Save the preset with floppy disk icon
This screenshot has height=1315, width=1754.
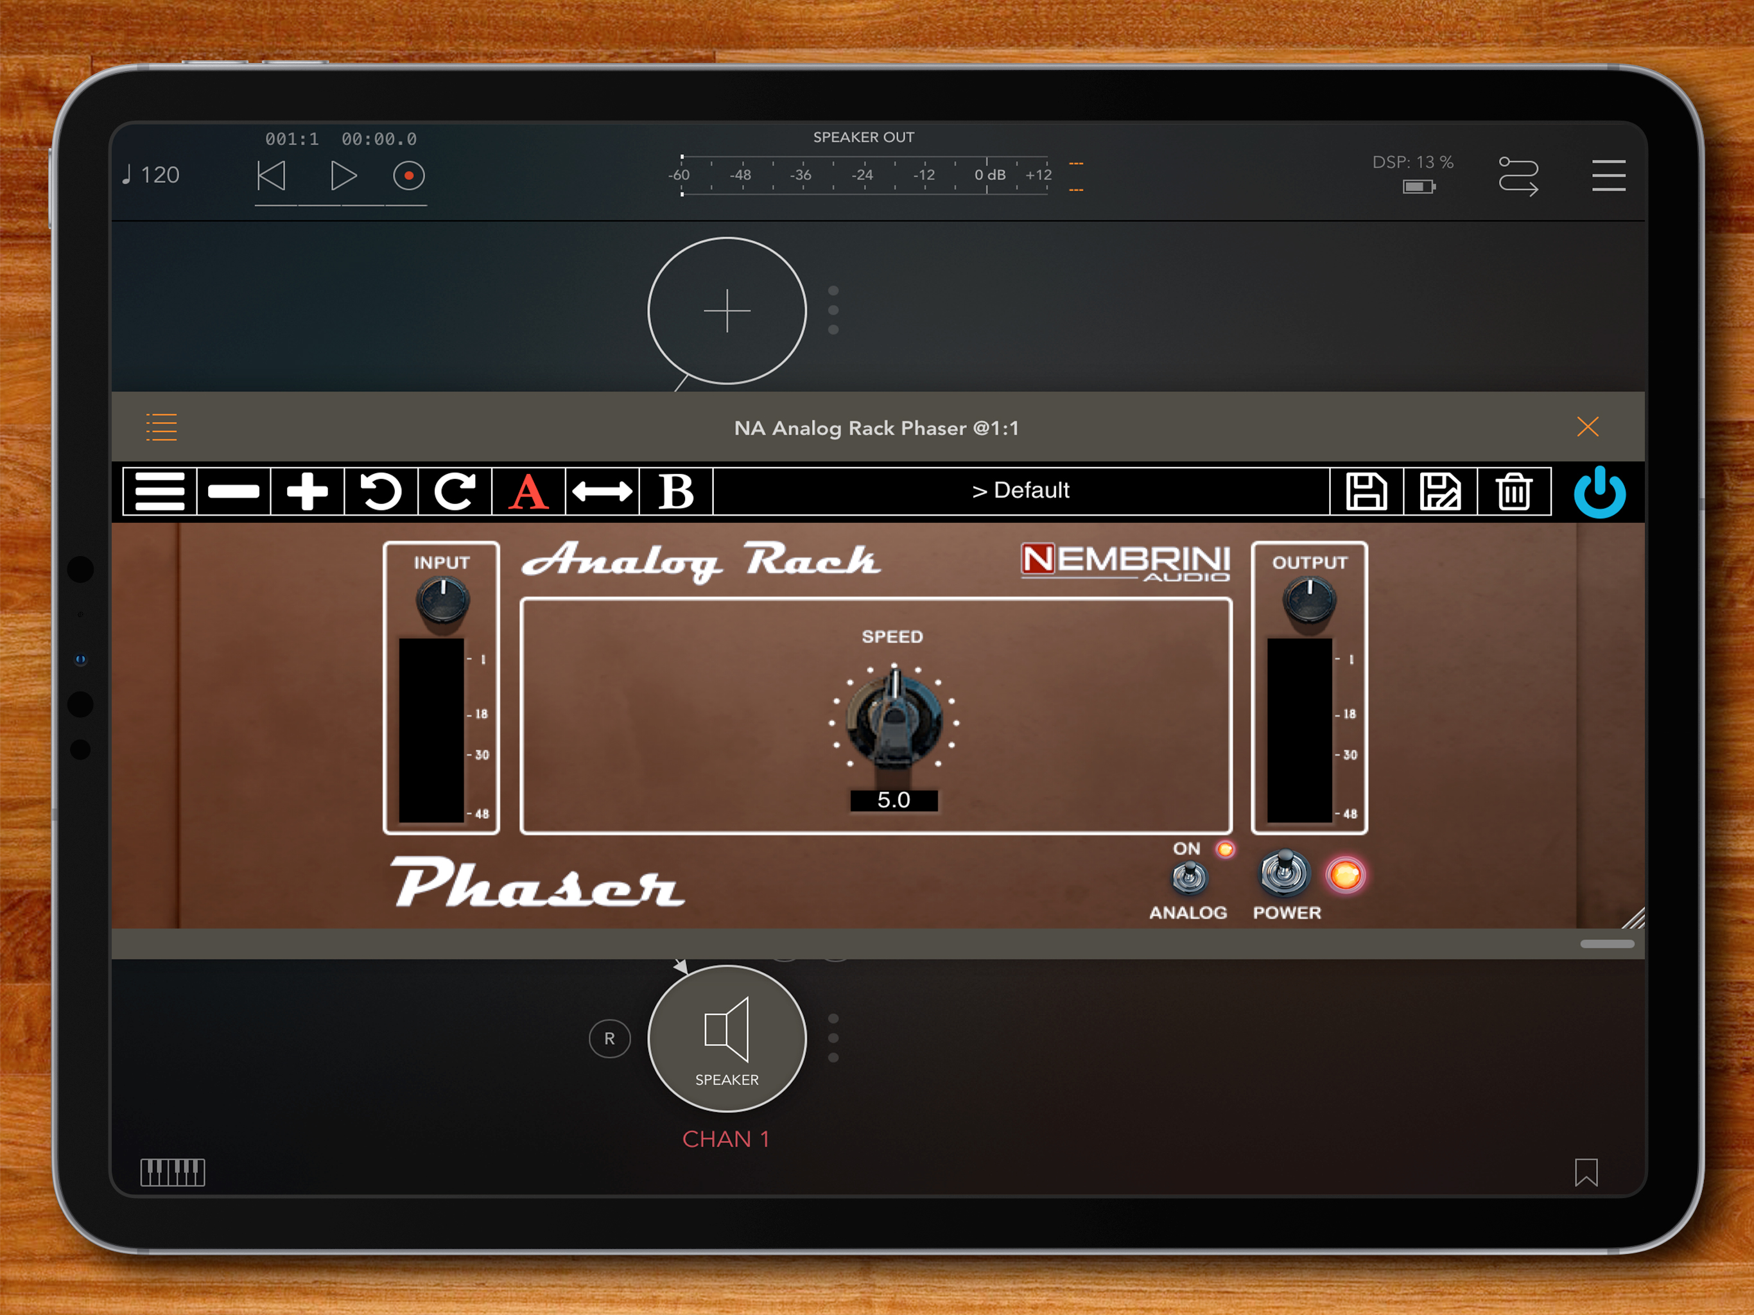[1366, 492]
